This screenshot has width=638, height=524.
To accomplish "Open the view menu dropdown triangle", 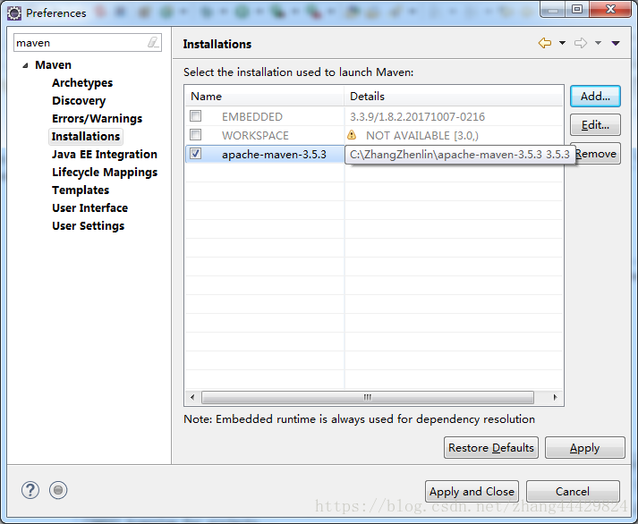I will (x=616, y=43).
